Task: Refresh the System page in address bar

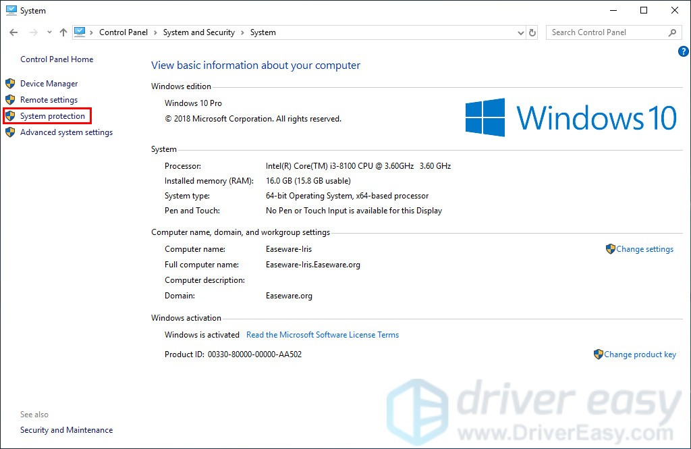Action: click(x=532, y=32)
